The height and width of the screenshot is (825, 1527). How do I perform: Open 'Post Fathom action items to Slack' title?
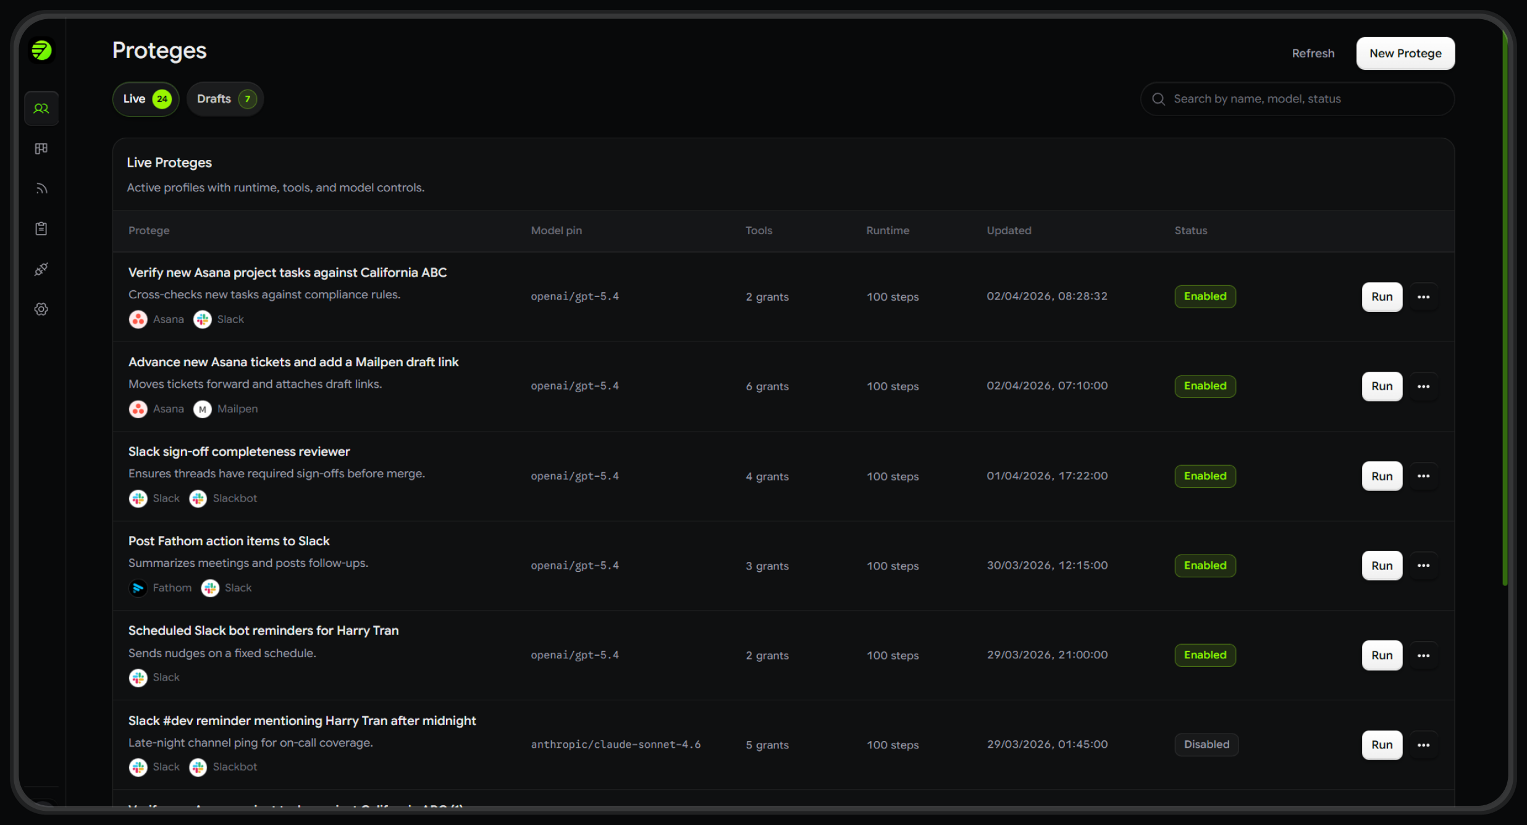[x=229, y=541]
